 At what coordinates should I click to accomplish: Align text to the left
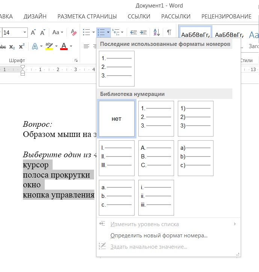click(x=86, y=46)
